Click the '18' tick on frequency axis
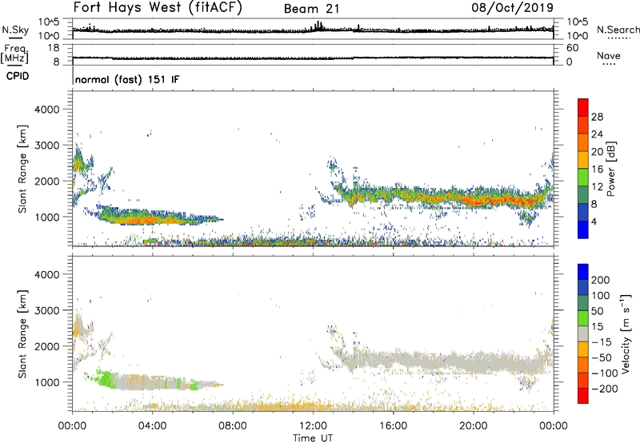640x443 pixels. [54, 48]
